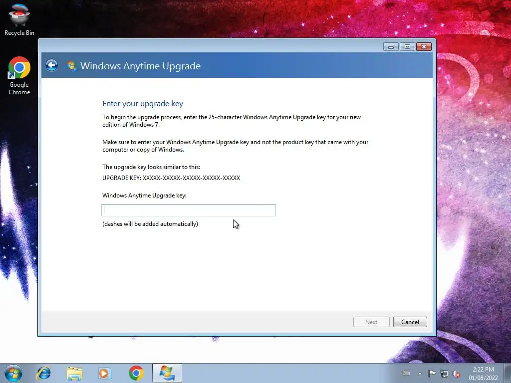
Task: Open the on-screen keyboard tray icon
Action: 406,373
